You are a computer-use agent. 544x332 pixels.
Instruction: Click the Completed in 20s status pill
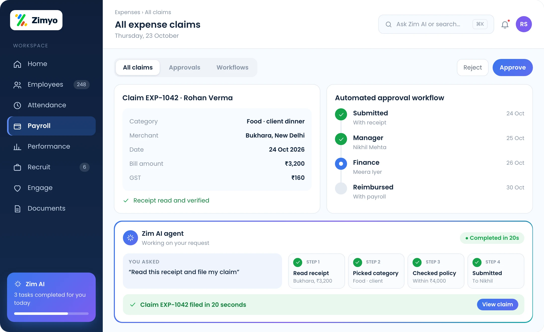click(x=492, y=238)
